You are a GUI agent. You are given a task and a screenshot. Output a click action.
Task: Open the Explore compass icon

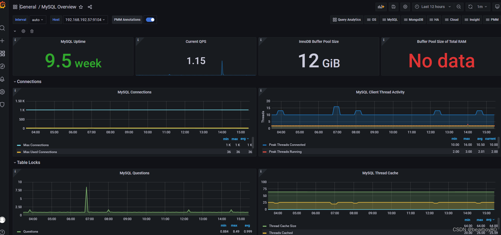click(x=2, y=66)
